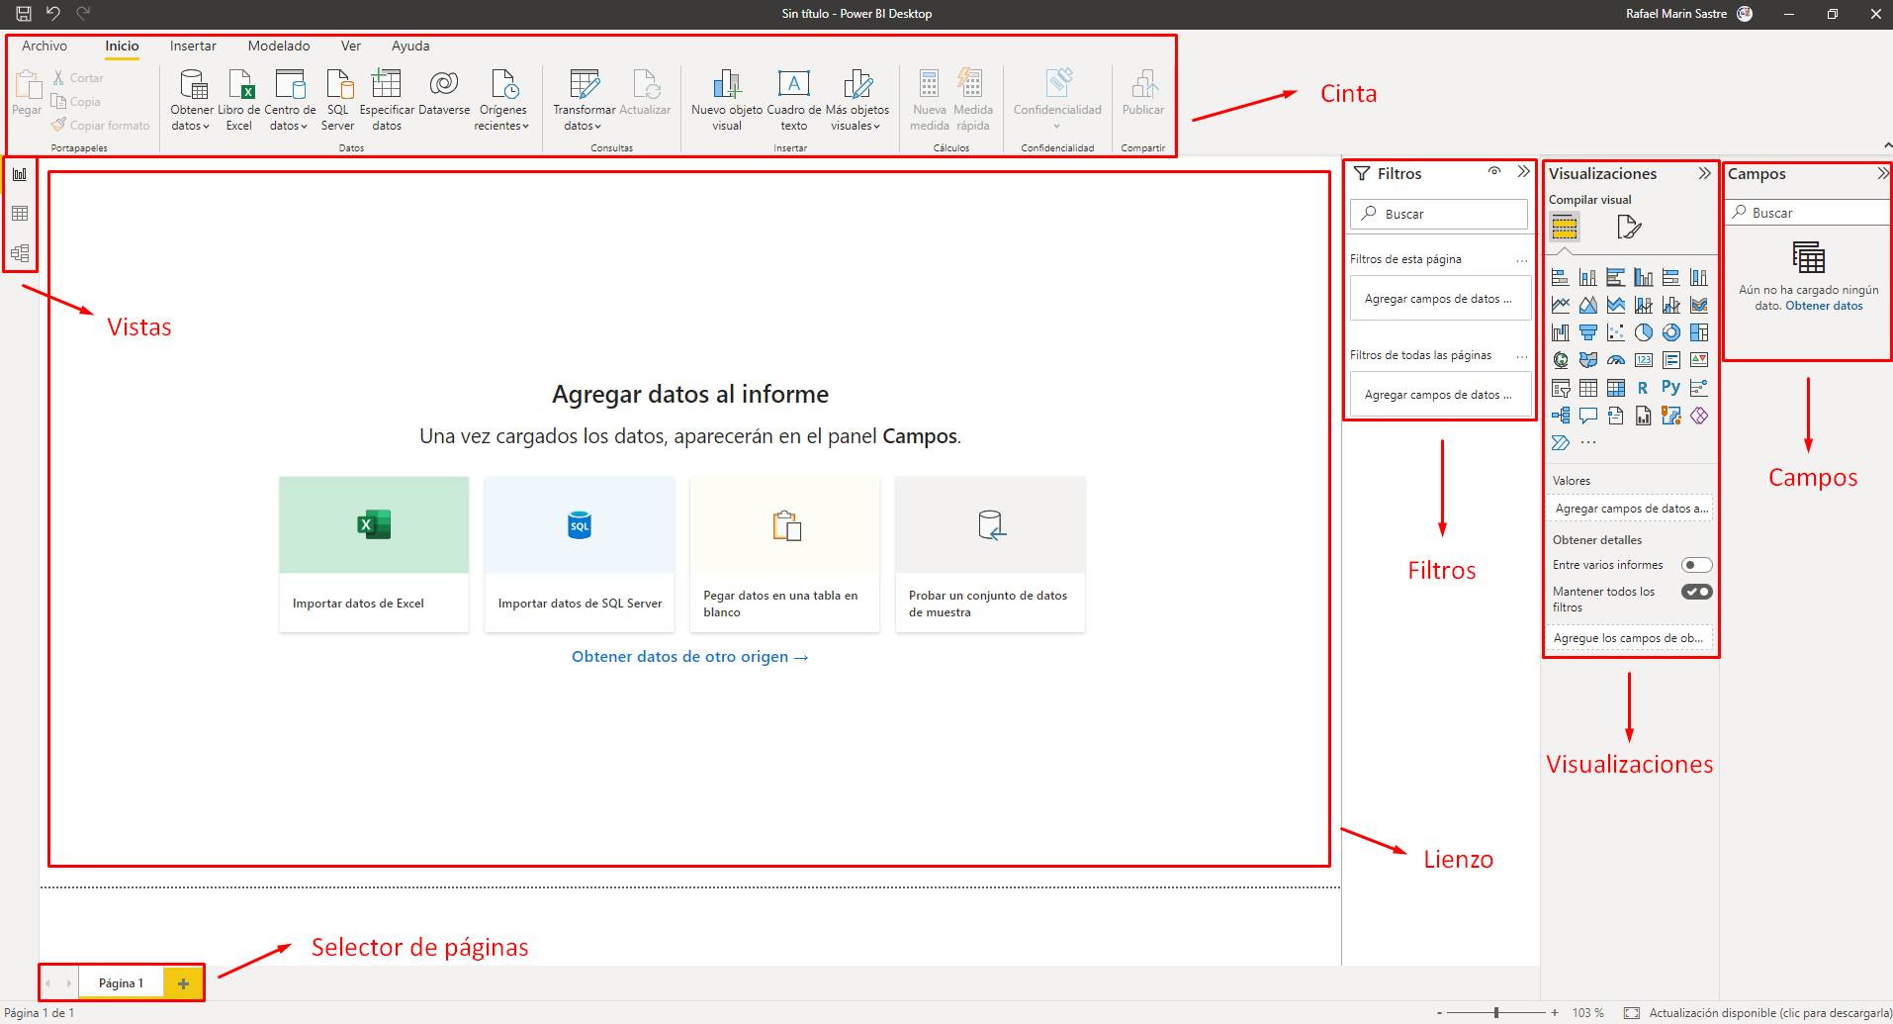
Task: Select the Python visual icon
Action: click(1670, 388)
